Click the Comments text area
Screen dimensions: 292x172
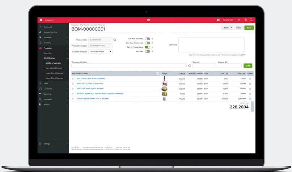pos(211,45)
